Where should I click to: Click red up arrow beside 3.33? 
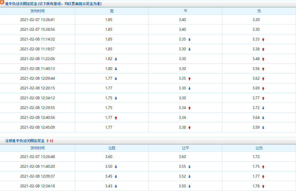click(263, 39)
